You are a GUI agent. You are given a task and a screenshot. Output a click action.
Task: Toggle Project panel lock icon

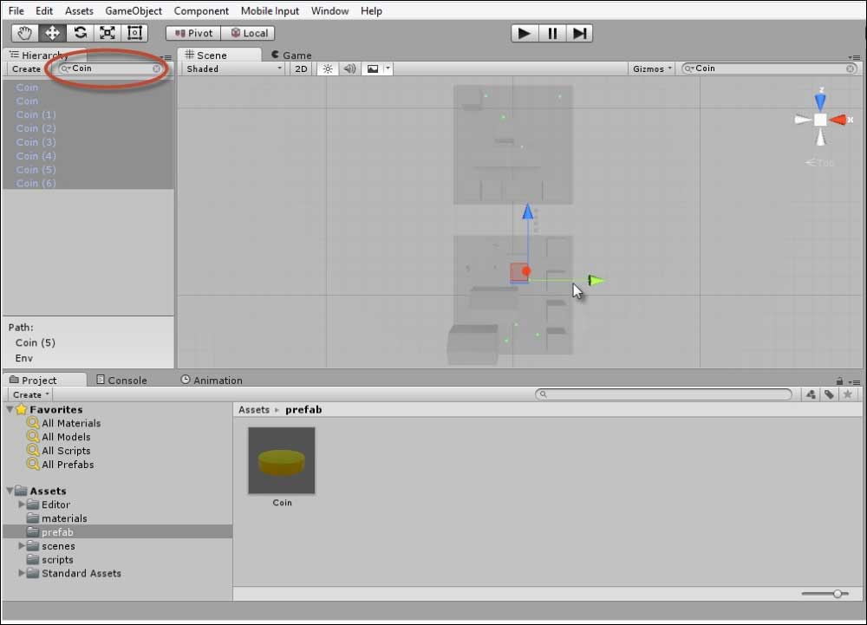[x=839, y=381]
